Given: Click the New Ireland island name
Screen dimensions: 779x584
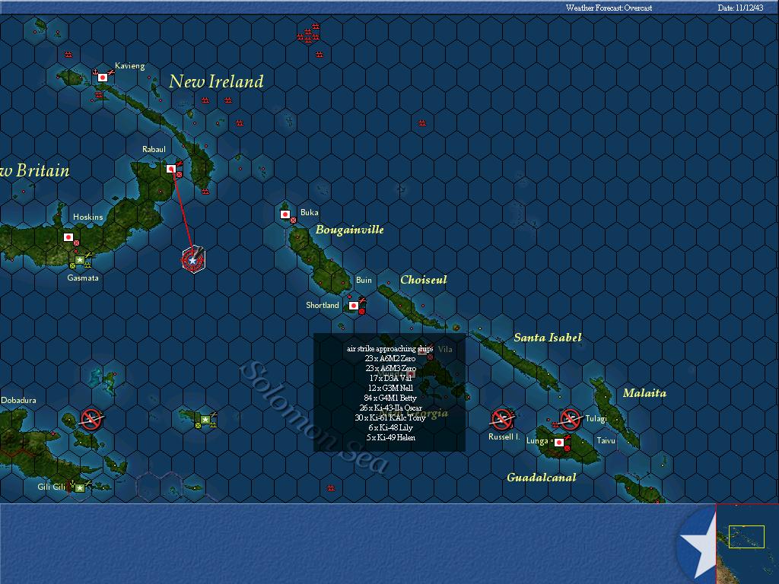Looking at the screenshot, I should click(x=216, y=81).
